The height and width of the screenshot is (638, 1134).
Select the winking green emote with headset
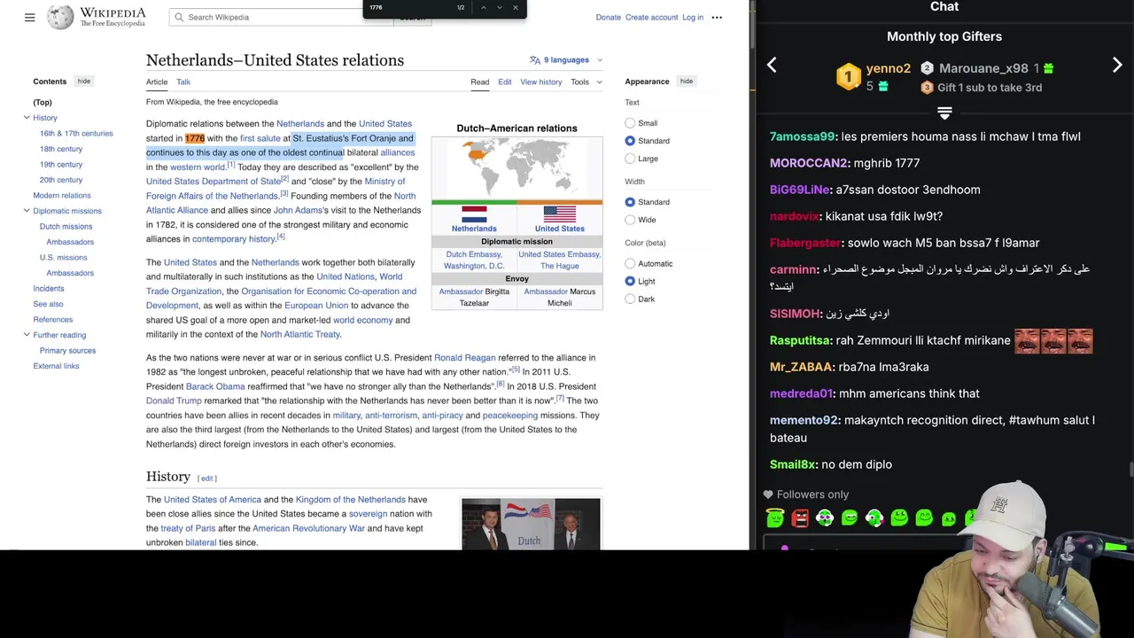coord(874,518)
